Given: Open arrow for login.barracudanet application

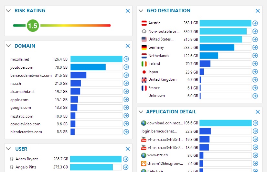Looking at the screenshot, I should (x=255, y=131).
